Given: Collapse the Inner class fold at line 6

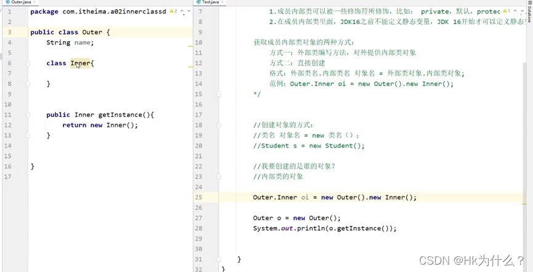Looking at the screenshot, I should [x=28, y=63].
